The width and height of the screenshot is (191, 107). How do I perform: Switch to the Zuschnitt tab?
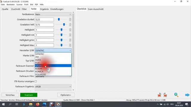[16, 9]
